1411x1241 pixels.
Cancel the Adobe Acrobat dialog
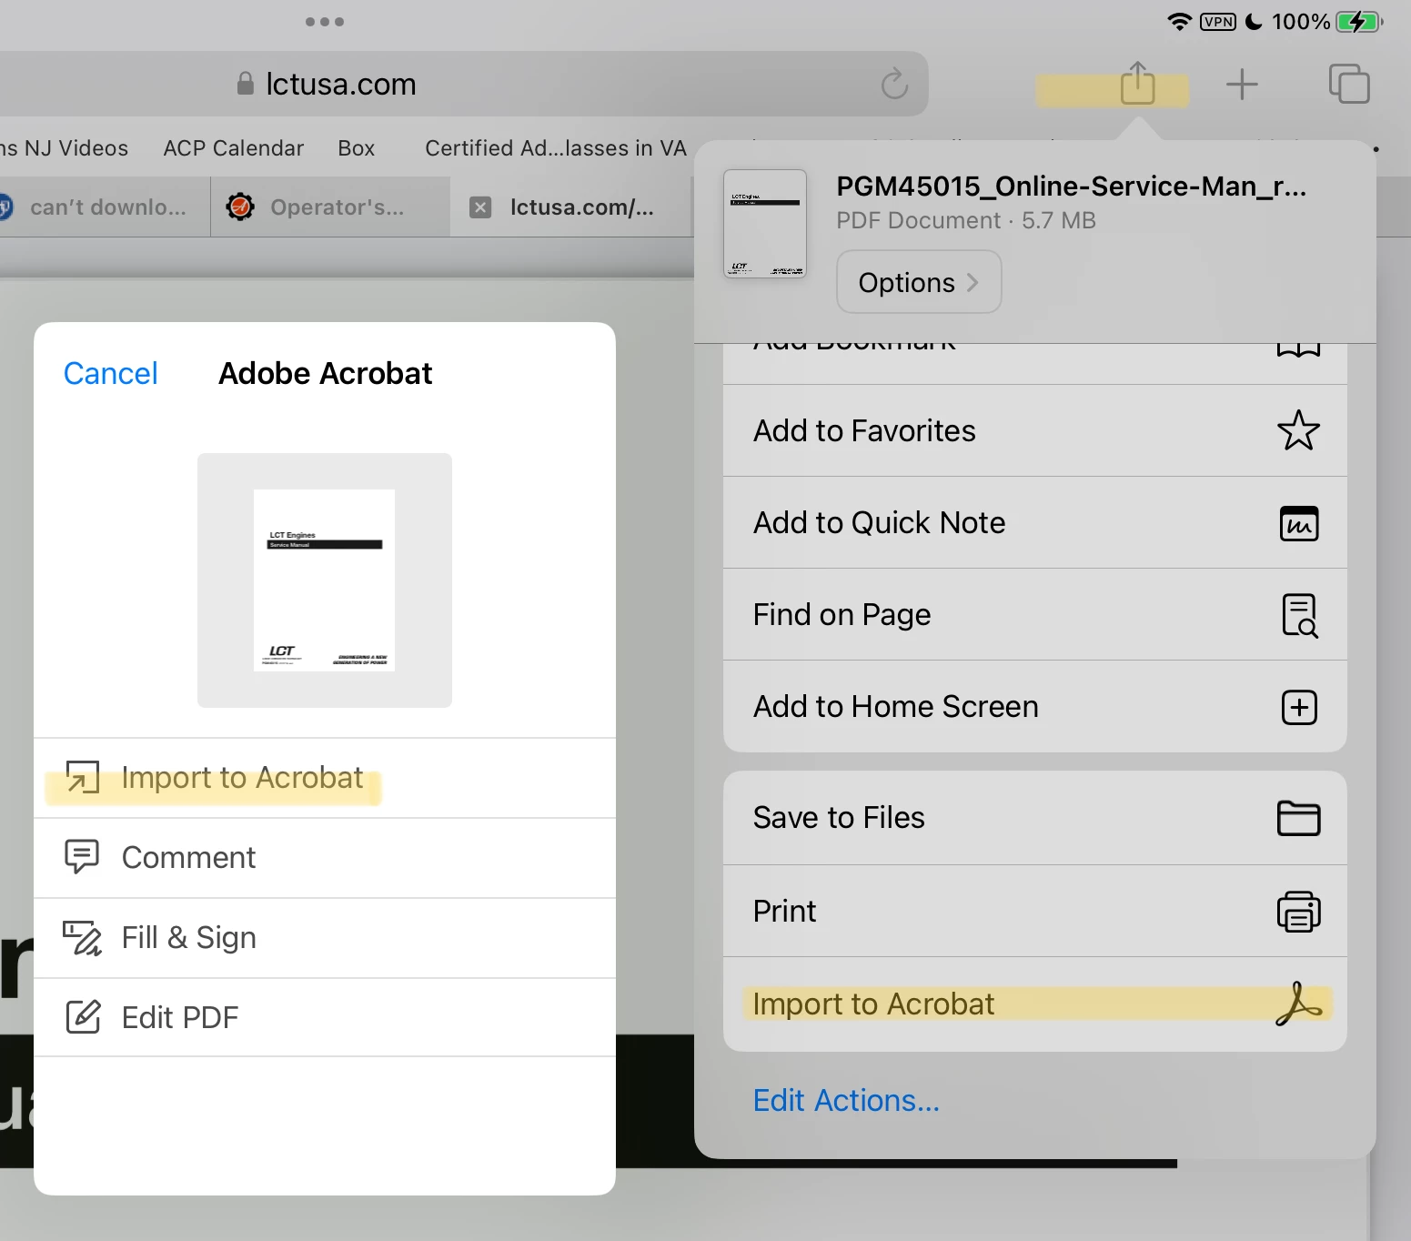pos(110,373)
